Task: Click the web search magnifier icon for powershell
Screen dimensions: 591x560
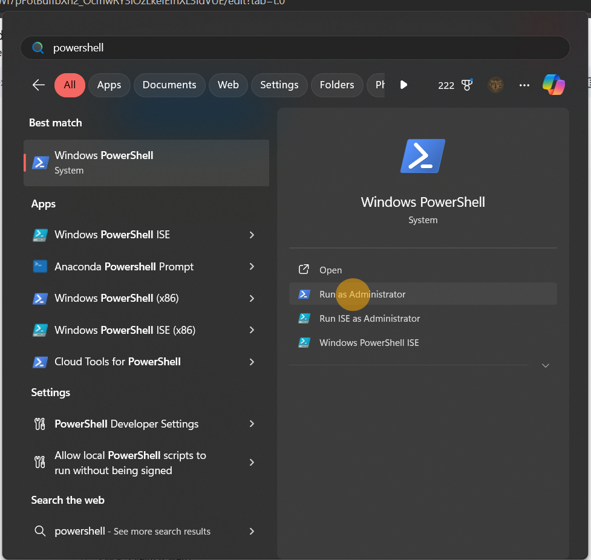Action: [40, 532]
